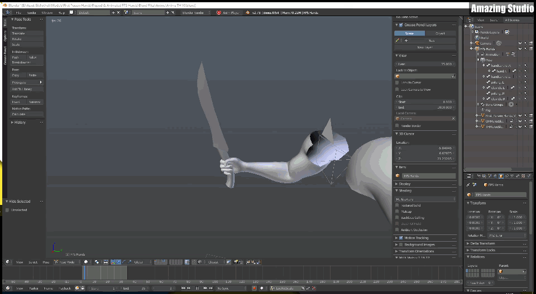Open the Constraints properties tab chain icon
The height and width of the screenshot is (294, 536).
pos(506,176)
